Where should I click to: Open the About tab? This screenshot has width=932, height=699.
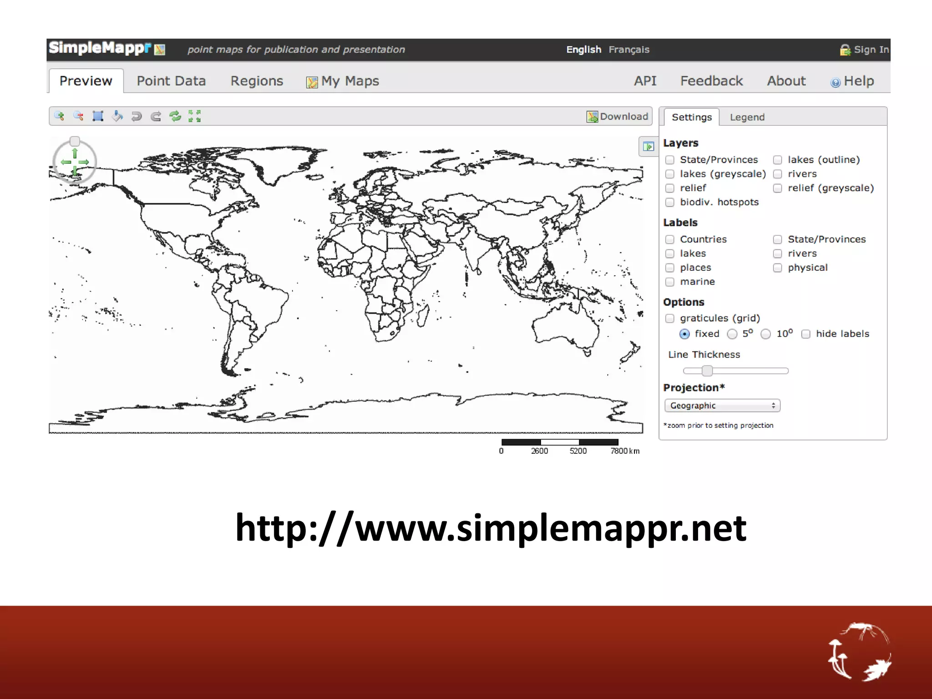pyautogui.click(x=786, y=81)
